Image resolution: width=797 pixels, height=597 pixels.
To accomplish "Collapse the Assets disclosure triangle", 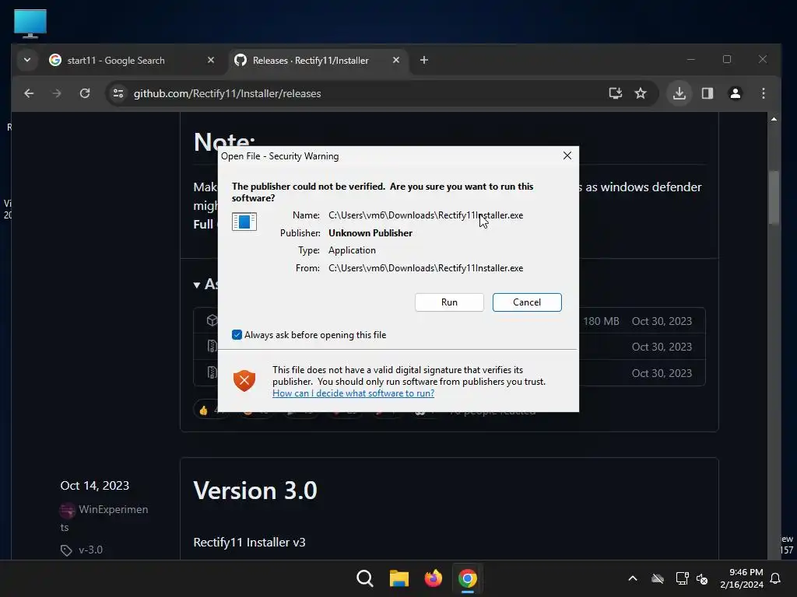I will [x=197, y=285].
